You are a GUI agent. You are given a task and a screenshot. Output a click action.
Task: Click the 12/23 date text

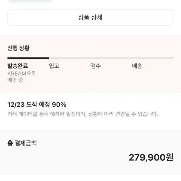click(x=16, y=105)
